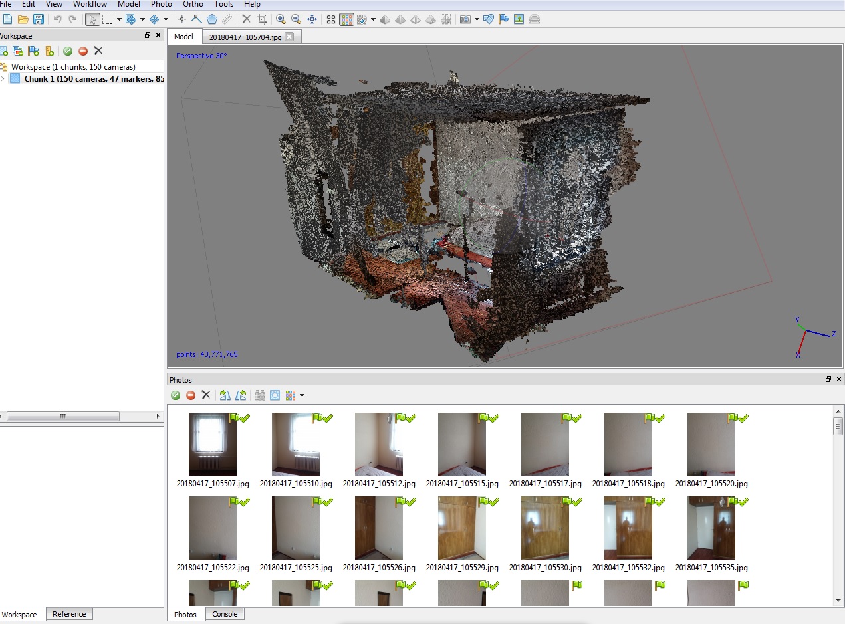Select the Draw Point tool
845x624 pixels.
(181, 19)
